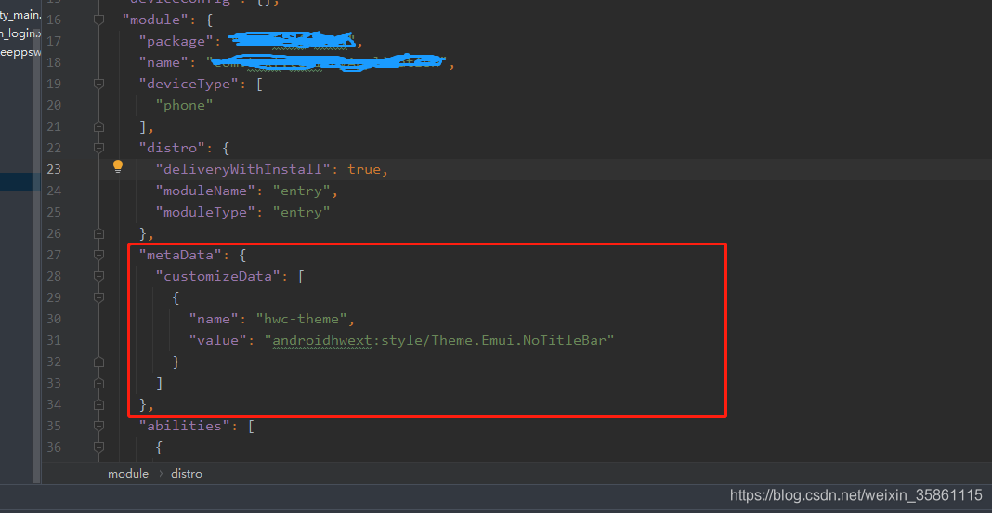Select "distro" in the breadcrumb bar
This screenshot has height=513, width=992.
[187, 474]
